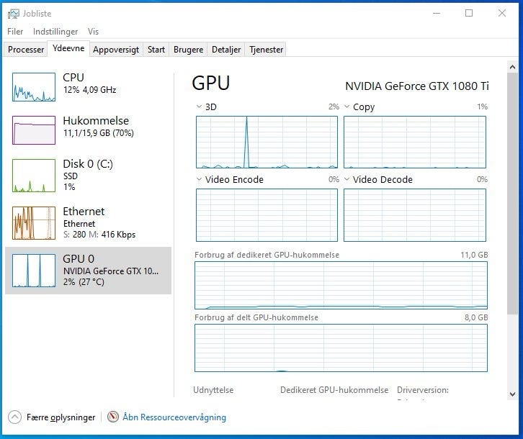Click the Færre oplysninger collapse arrow icon
The height and width of the screenshot is (439, 523).
tap(15, 417)
